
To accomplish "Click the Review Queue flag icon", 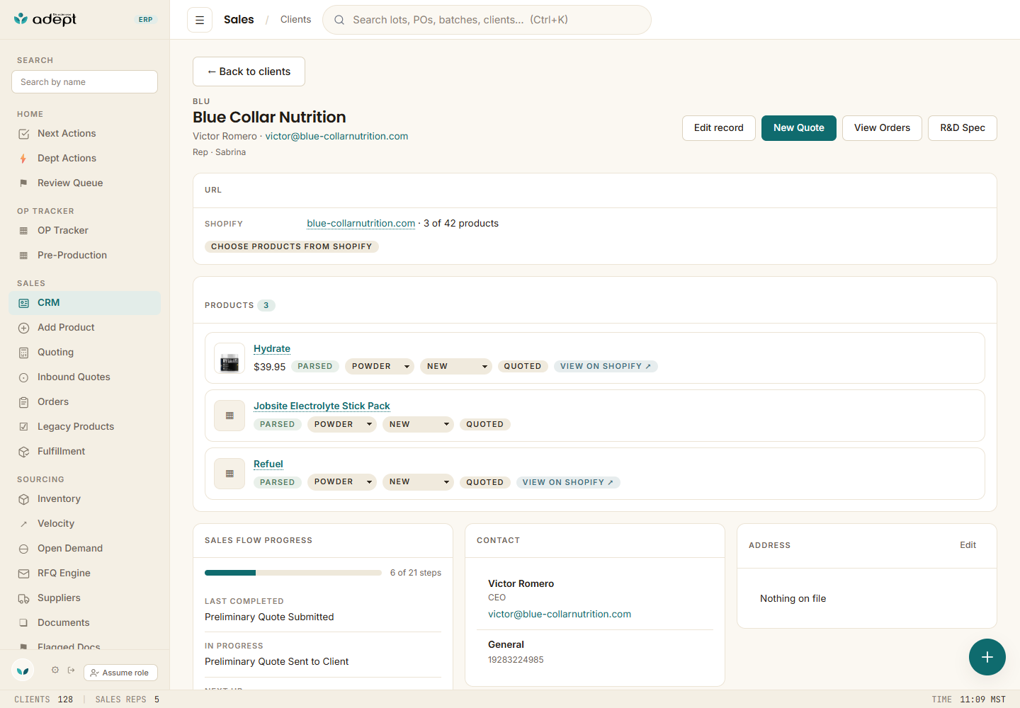I will (x=23, y=183).
